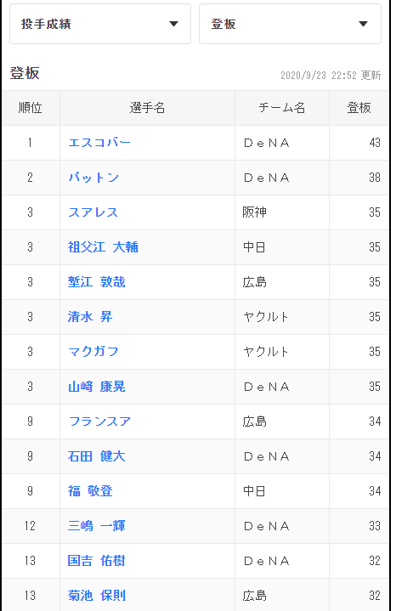The image size is (396, 611).
Task: Select 福 敬登 player link
Action: (90, 491)
